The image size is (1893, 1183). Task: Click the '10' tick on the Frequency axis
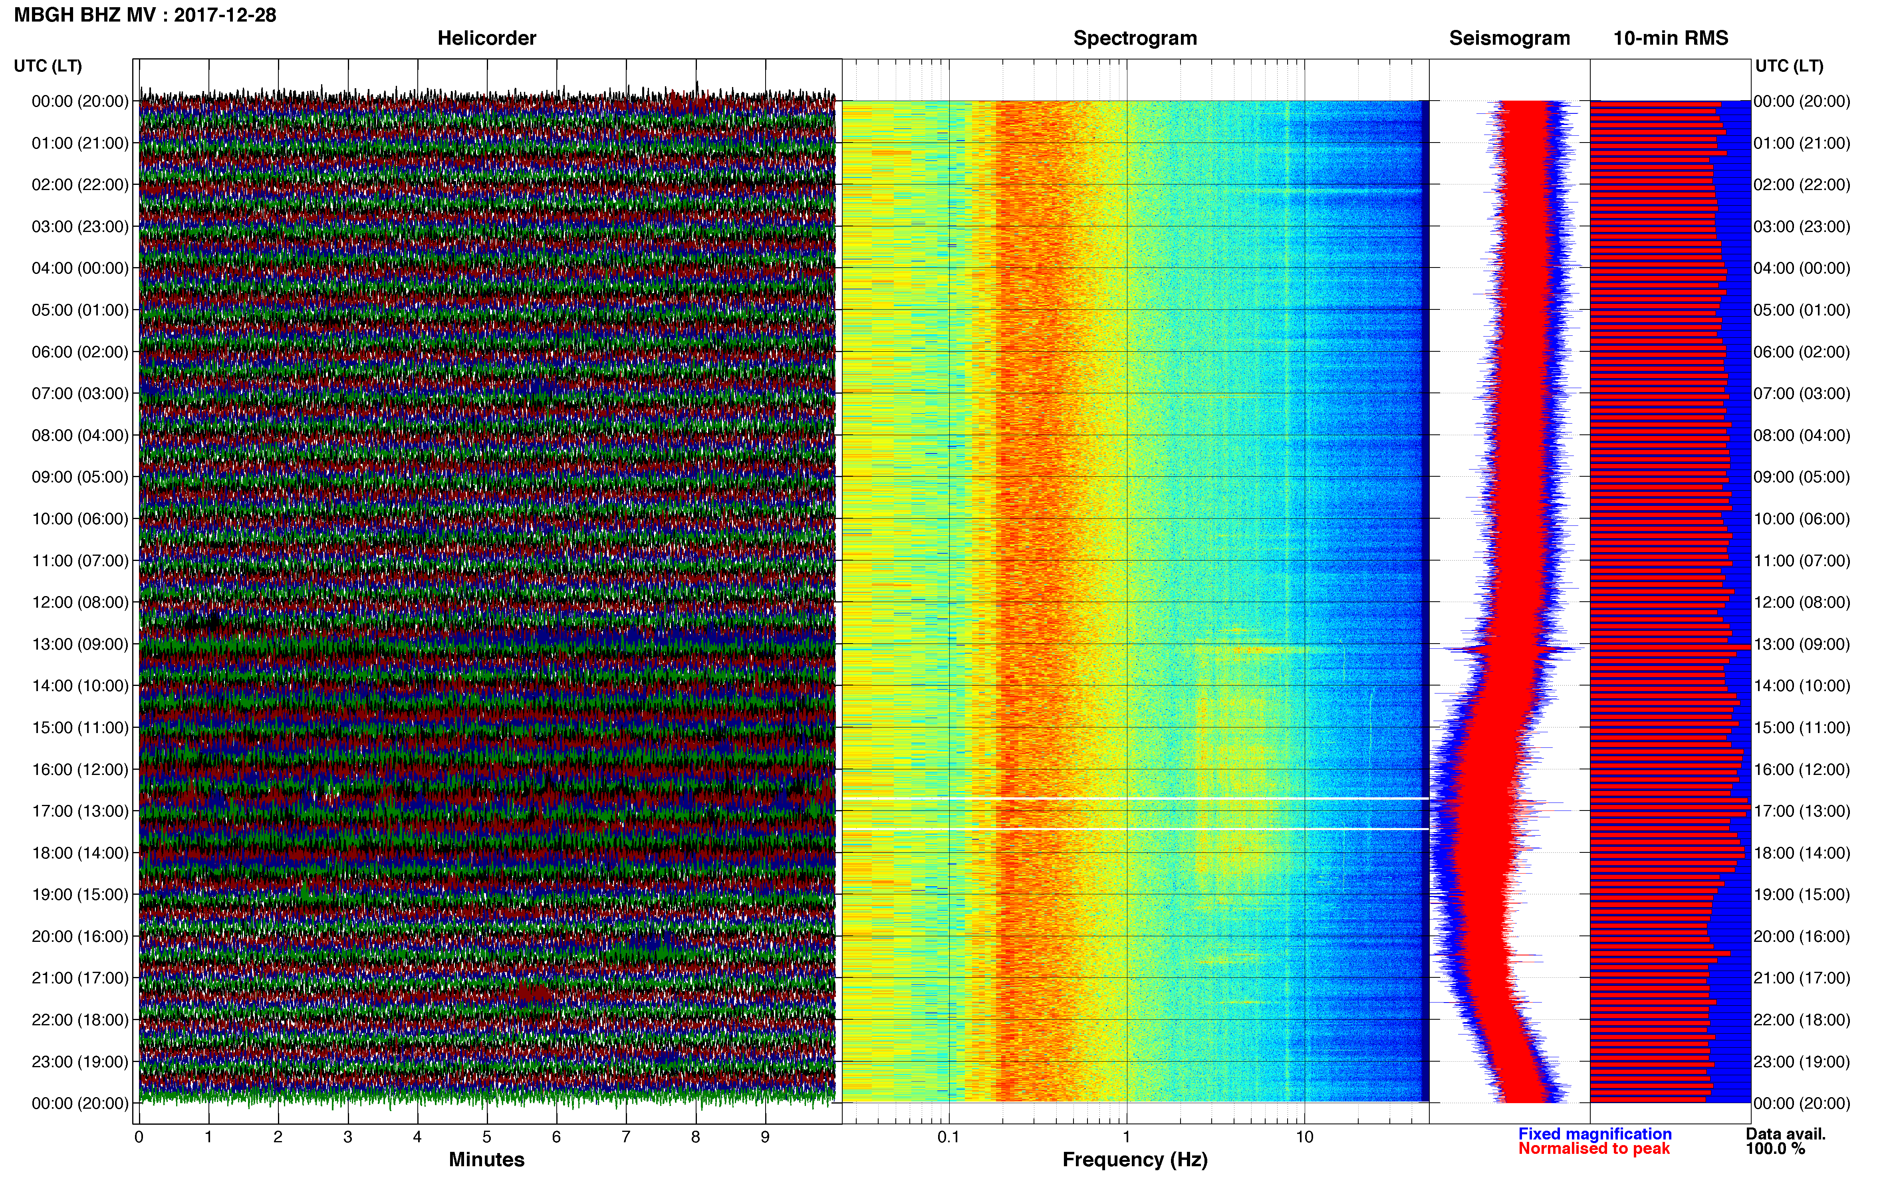(1304, 1137)
